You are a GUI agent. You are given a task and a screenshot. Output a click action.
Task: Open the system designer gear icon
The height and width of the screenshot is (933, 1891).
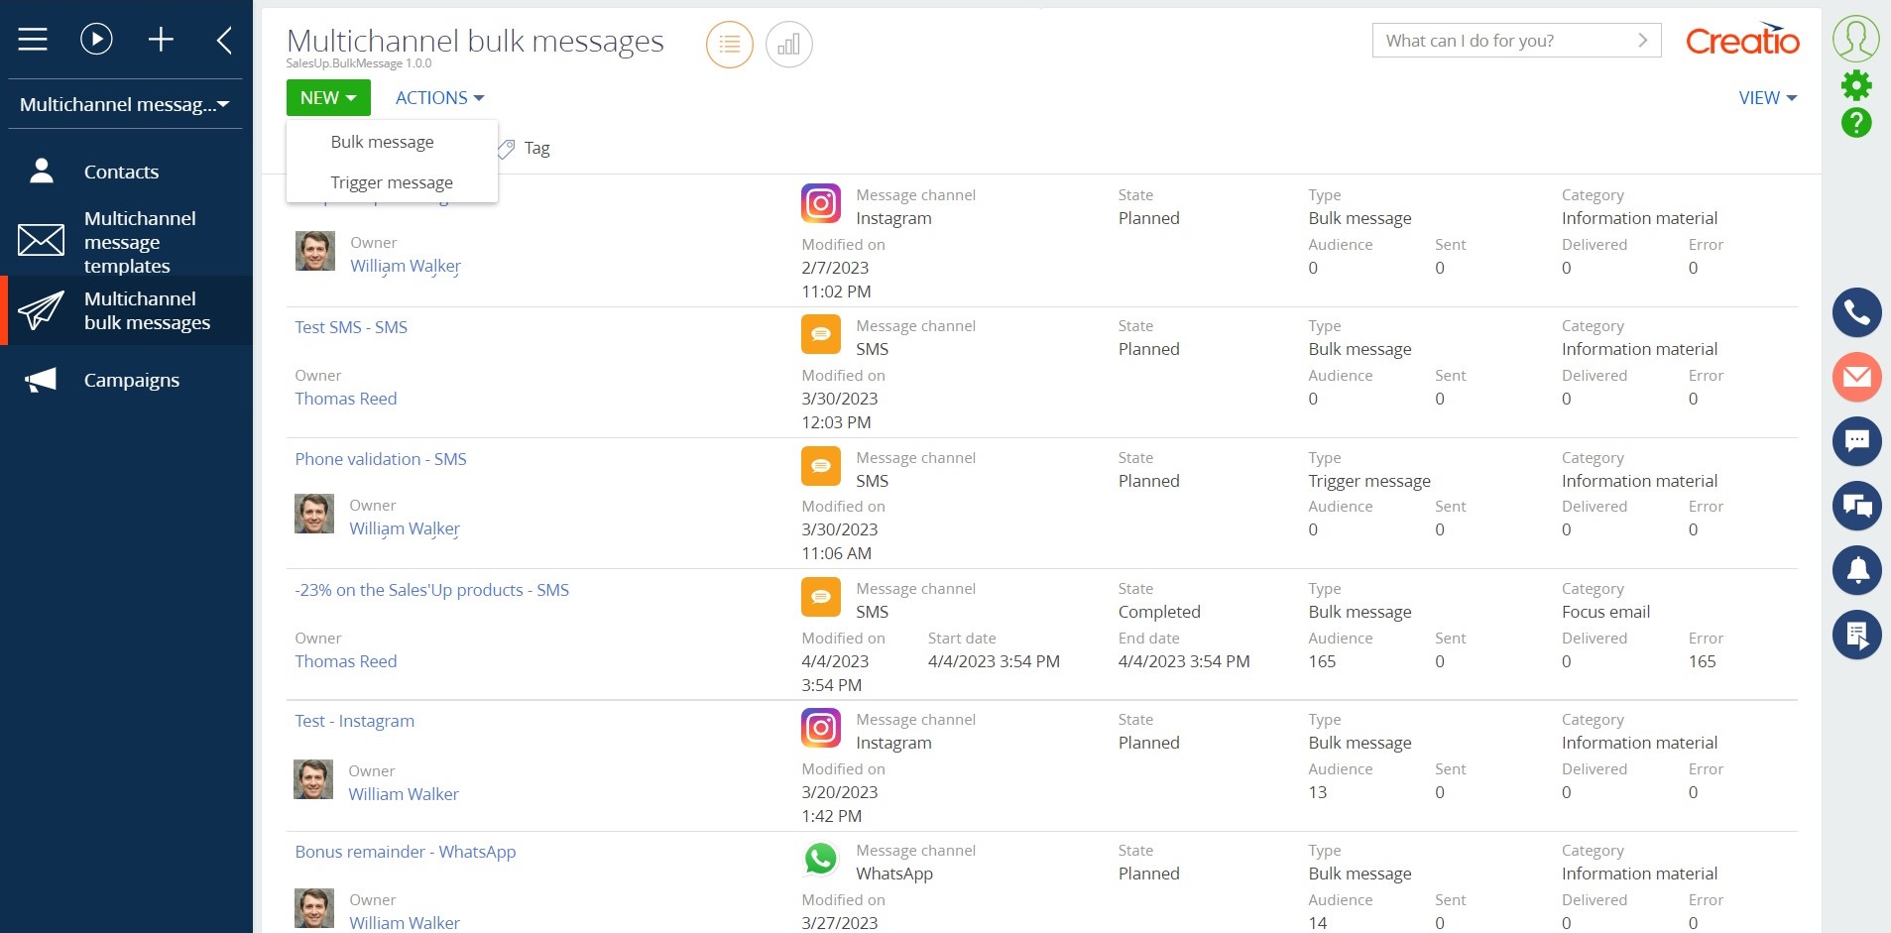[1857, 85]
